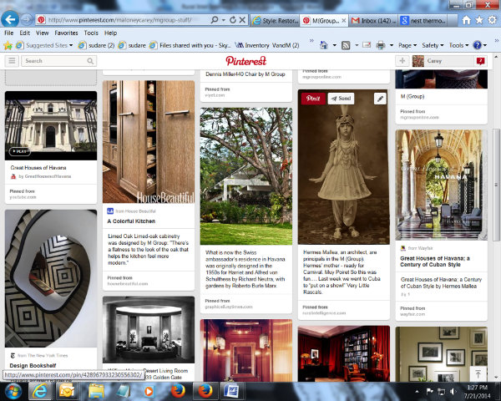Open the Help menu
The image size is (501, 401).
(110, 33)
